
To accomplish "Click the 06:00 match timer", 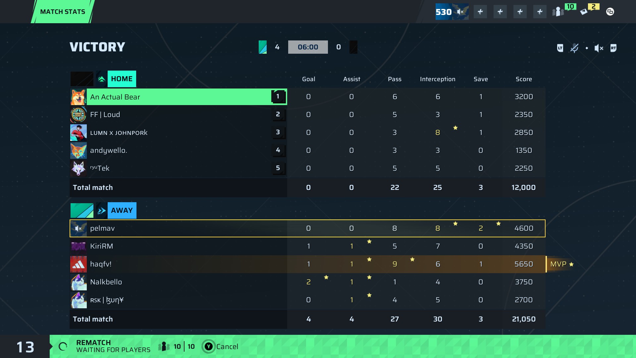I will (x=308, y=47).
